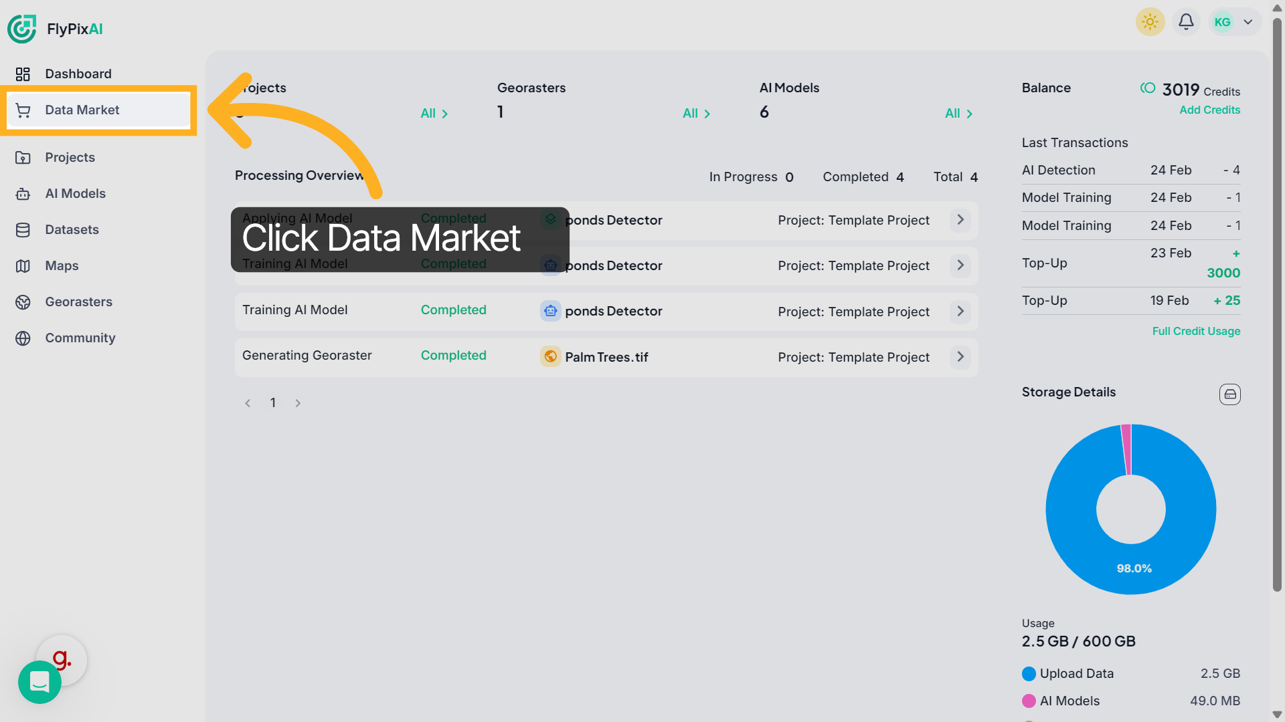Click the Projects folder icon
This screenshot has height=722, width=1285.
[x=23, y=158]
